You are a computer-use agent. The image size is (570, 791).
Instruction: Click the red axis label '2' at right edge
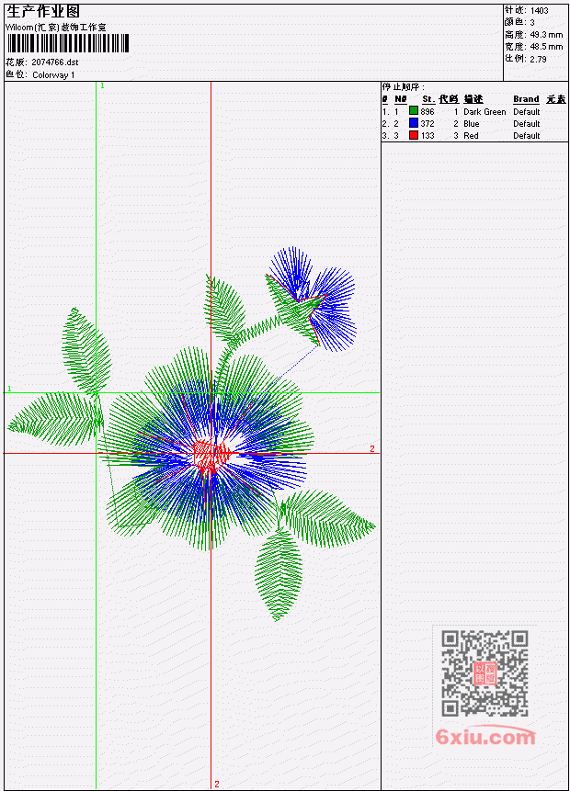click(x=372, y=448)
